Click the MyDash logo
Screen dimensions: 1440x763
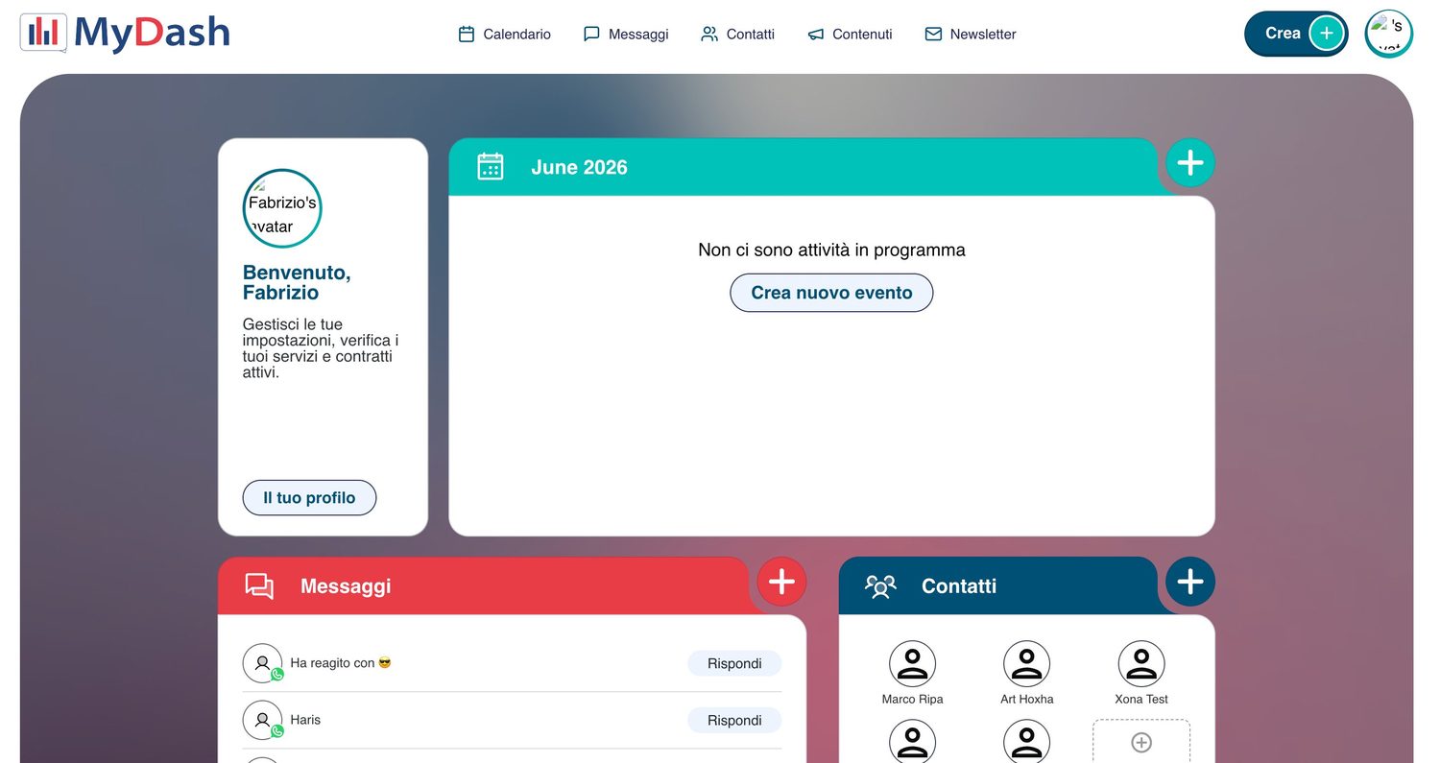point(125,33)
